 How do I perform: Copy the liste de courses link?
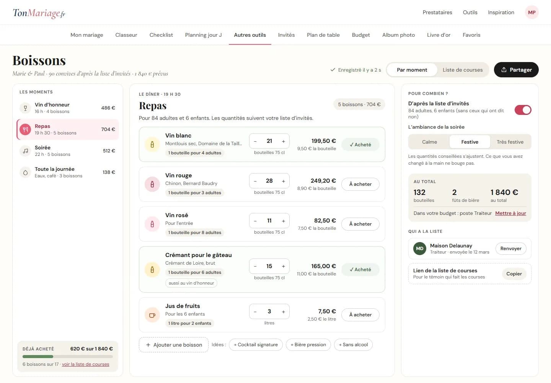click(514, 274)
